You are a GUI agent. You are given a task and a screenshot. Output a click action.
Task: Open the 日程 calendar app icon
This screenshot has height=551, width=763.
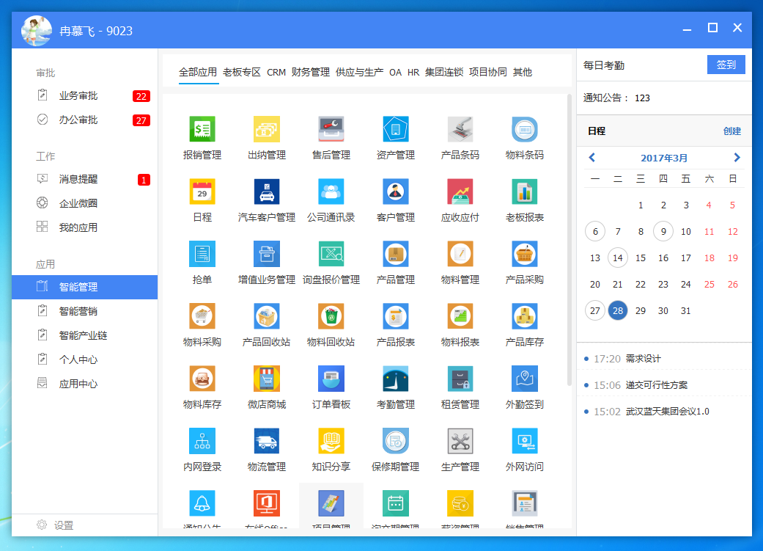click(202, 192)
